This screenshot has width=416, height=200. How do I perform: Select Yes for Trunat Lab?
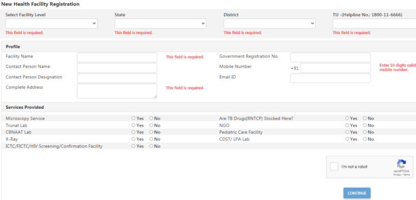[x=133, y=125]
